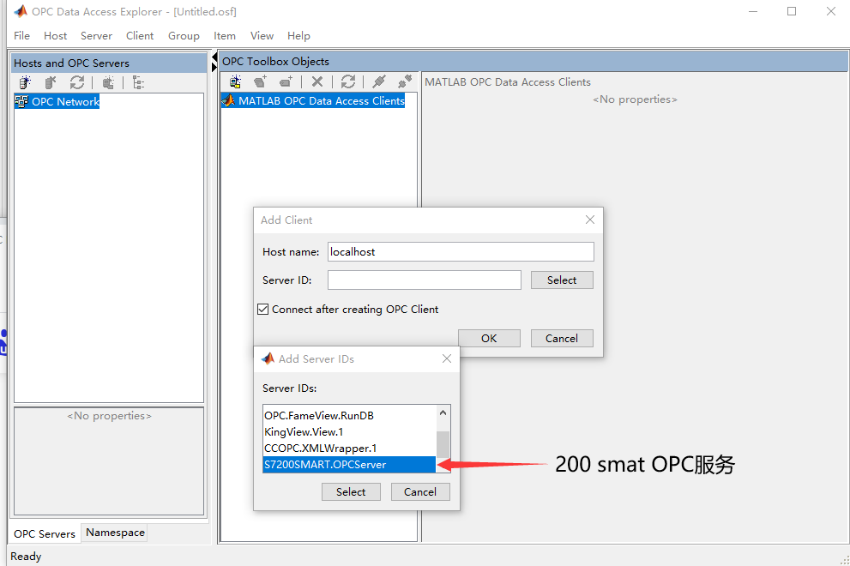
Task: Click the Add Item icon
Action: coord(286,81)
